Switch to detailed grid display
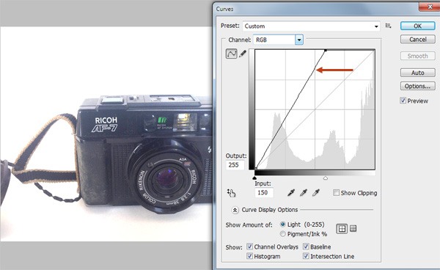 [x=353, y=229]
